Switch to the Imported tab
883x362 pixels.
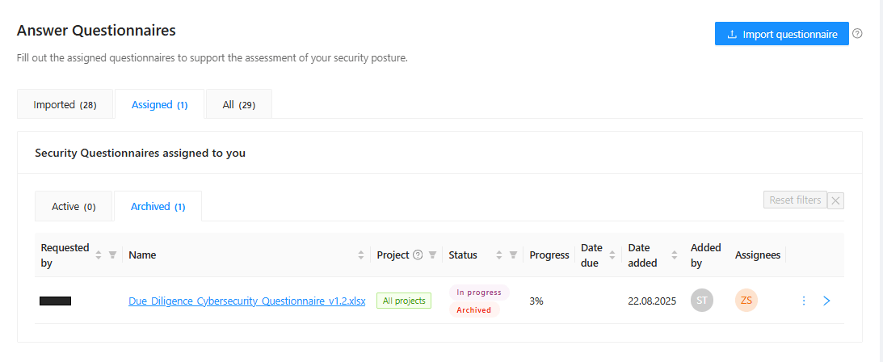(65, 105)
